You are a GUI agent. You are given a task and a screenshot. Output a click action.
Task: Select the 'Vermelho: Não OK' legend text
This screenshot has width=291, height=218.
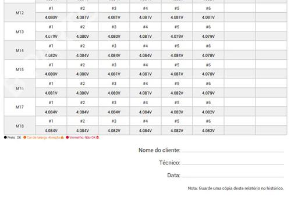tap(83, 137)
